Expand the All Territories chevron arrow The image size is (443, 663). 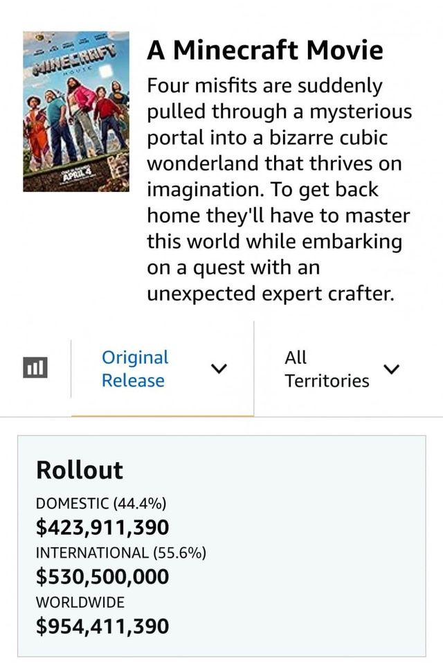tap(391, 369)
